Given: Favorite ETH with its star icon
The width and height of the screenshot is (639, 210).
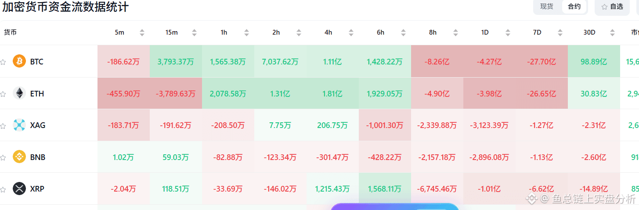Looking at the screenshot, I should click(3, 94).
